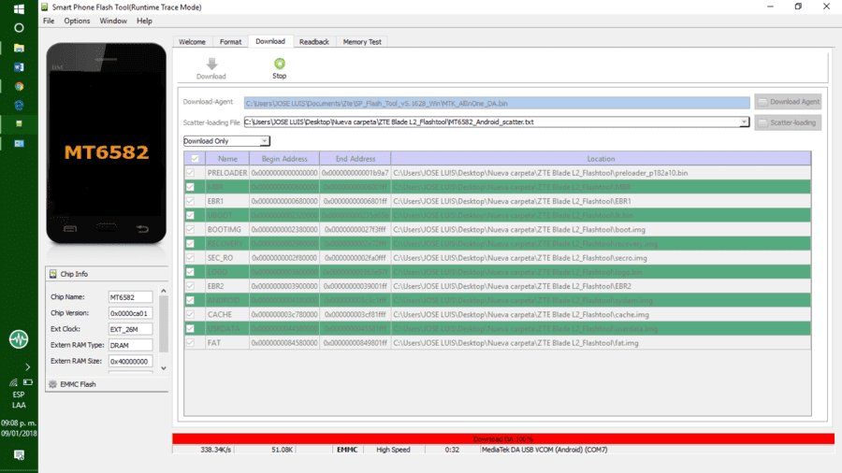Open Microsoft Word taskbar icon

pyautogui.click(x=19, y=67)
